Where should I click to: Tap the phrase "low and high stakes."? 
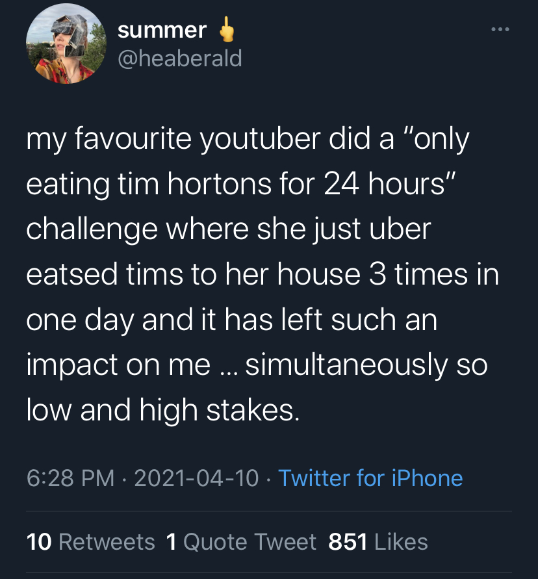point(163,410)
